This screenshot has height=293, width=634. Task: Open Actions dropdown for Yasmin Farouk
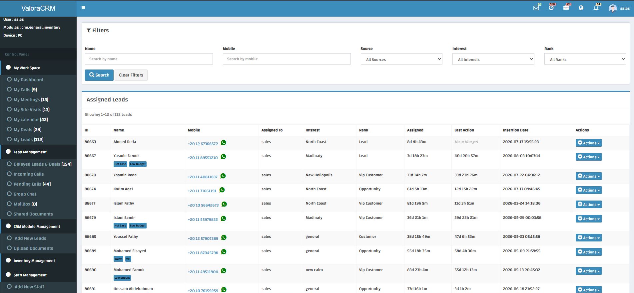(x=589, y=157)
